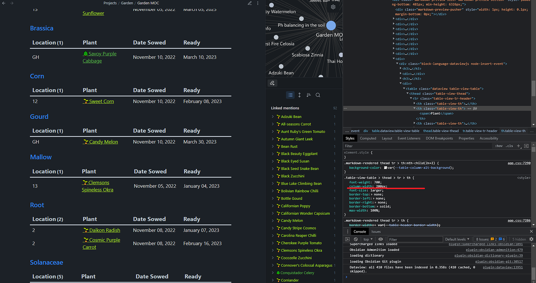Collapse the thead table-view-thead node

click(x=408, y=93)
